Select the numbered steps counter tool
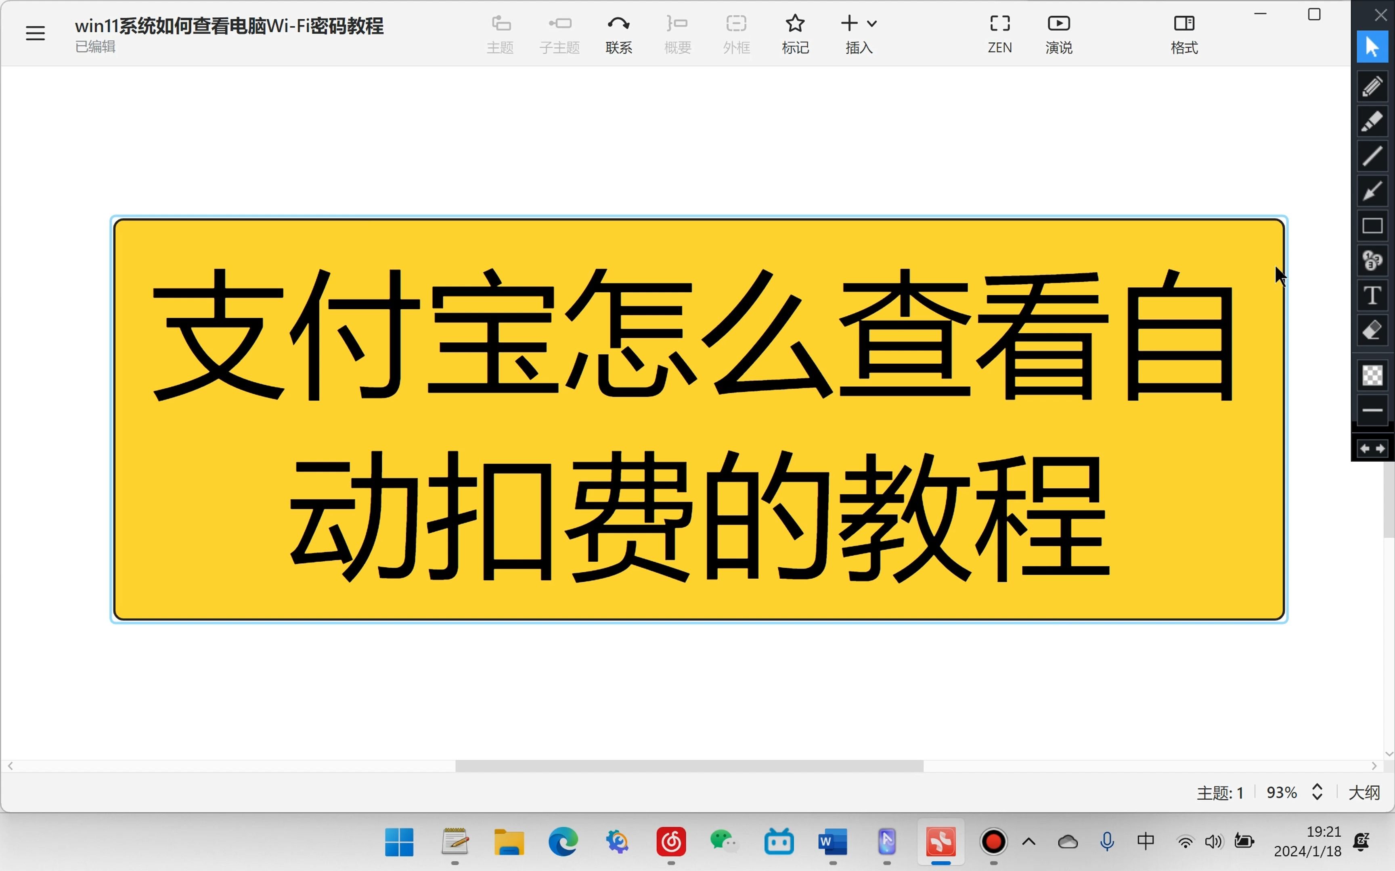The image size is (1395, 871). point(1372,260)
